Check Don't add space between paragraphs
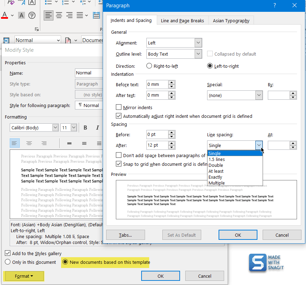The width and height of the screenshot is (306, 285). [118, 155]
